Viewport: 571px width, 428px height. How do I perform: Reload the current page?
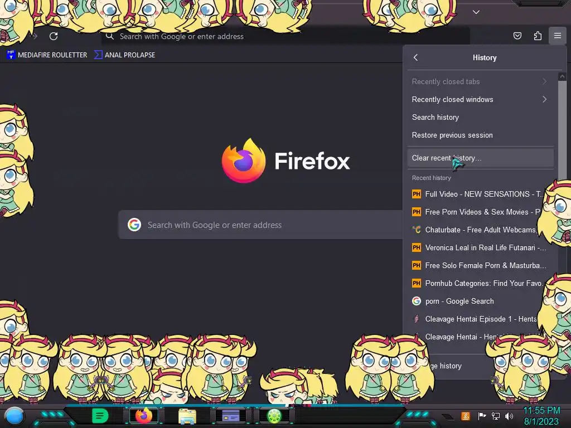[x=54, y=36]
